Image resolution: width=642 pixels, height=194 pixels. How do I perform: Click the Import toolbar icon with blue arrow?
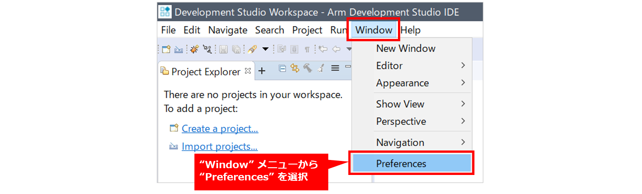coord(178,49)
